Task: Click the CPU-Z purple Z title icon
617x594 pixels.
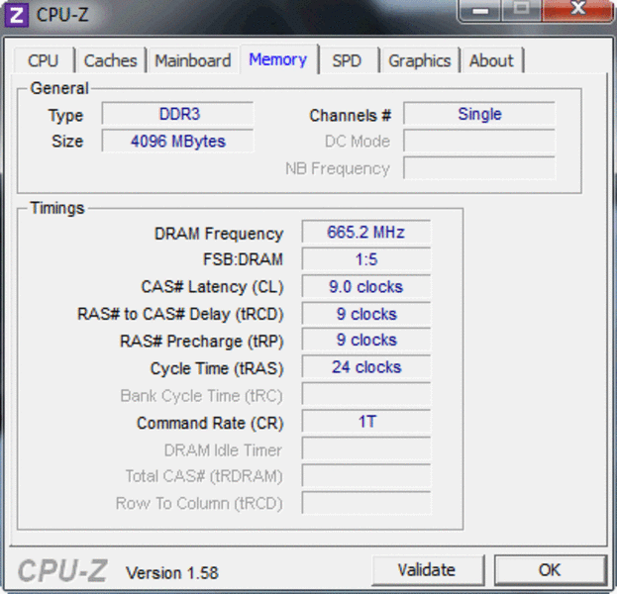Action: click(16, 15)
